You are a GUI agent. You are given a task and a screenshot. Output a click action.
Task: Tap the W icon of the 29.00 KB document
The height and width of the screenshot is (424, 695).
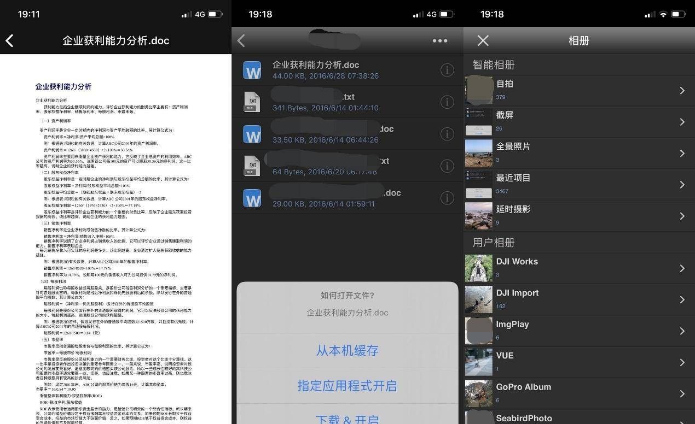coord(252,198)
